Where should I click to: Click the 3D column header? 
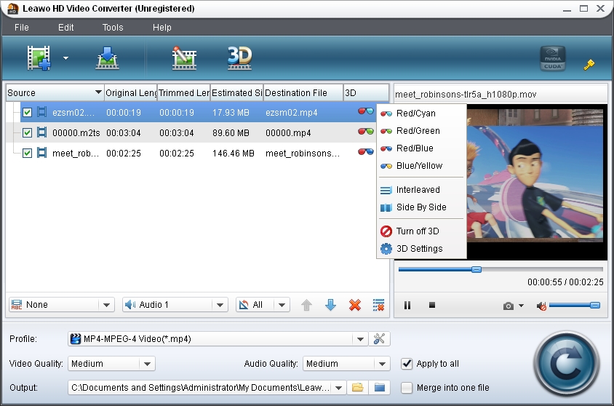coord(366,93)
